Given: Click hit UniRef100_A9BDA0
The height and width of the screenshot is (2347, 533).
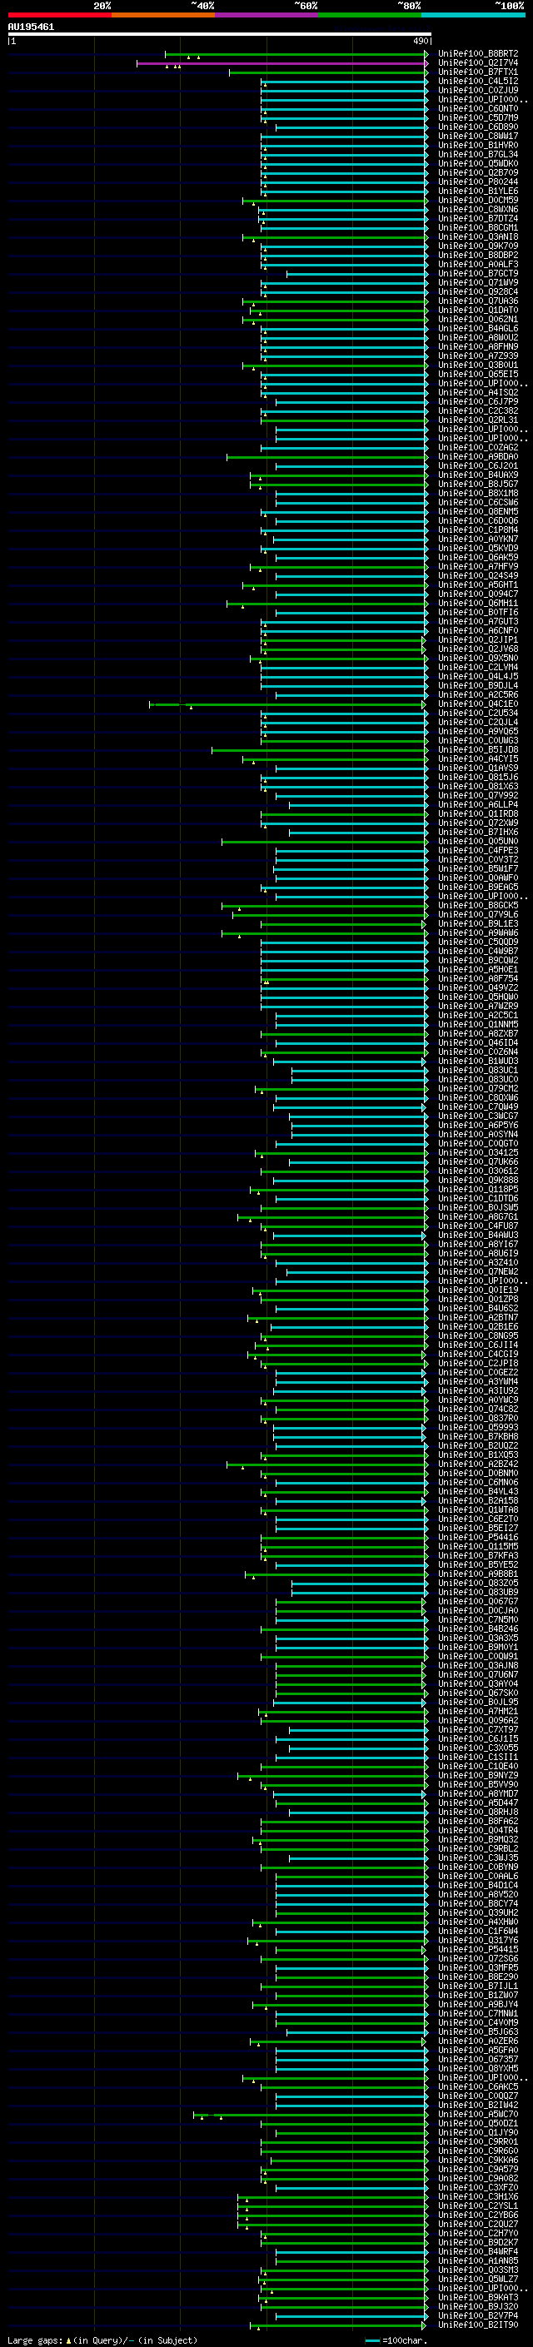Looking at the screenshot, I should pos(477,456).
